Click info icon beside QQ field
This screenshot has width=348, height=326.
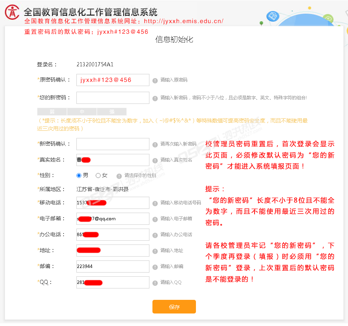pos(155,283)
